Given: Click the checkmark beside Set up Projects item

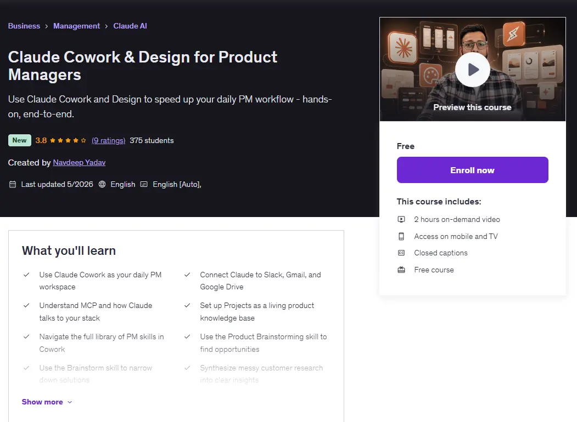Looking at the screenshot, I should pyautogui.click(x=187, y=306).
